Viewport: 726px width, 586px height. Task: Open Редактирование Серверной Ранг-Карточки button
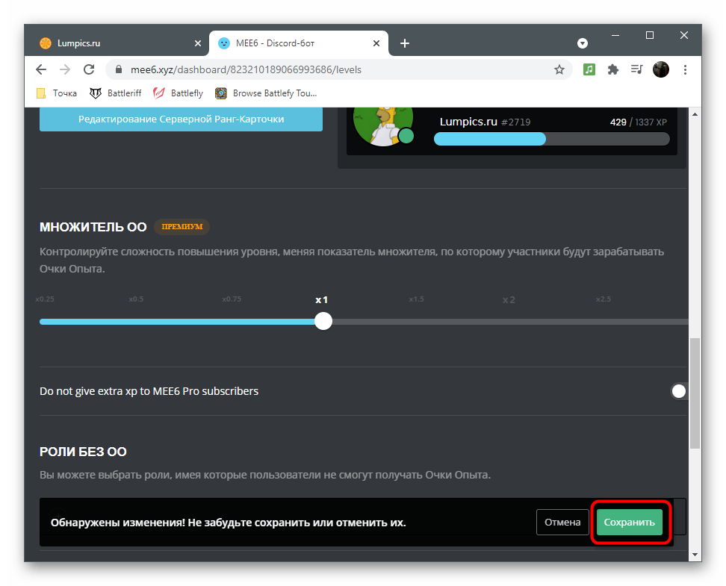coord(181,119)
